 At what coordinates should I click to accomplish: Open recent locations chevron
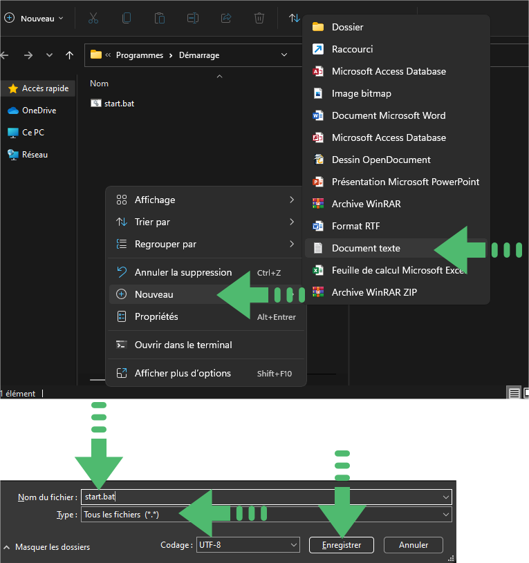point(50,55)
